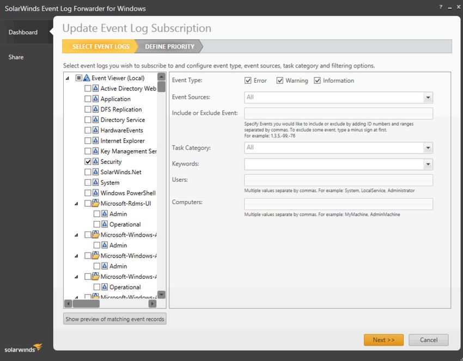This screenshot has height=361, width=463.
Task: Open the Event Sources dropdown
Action: tap(428, 97)
